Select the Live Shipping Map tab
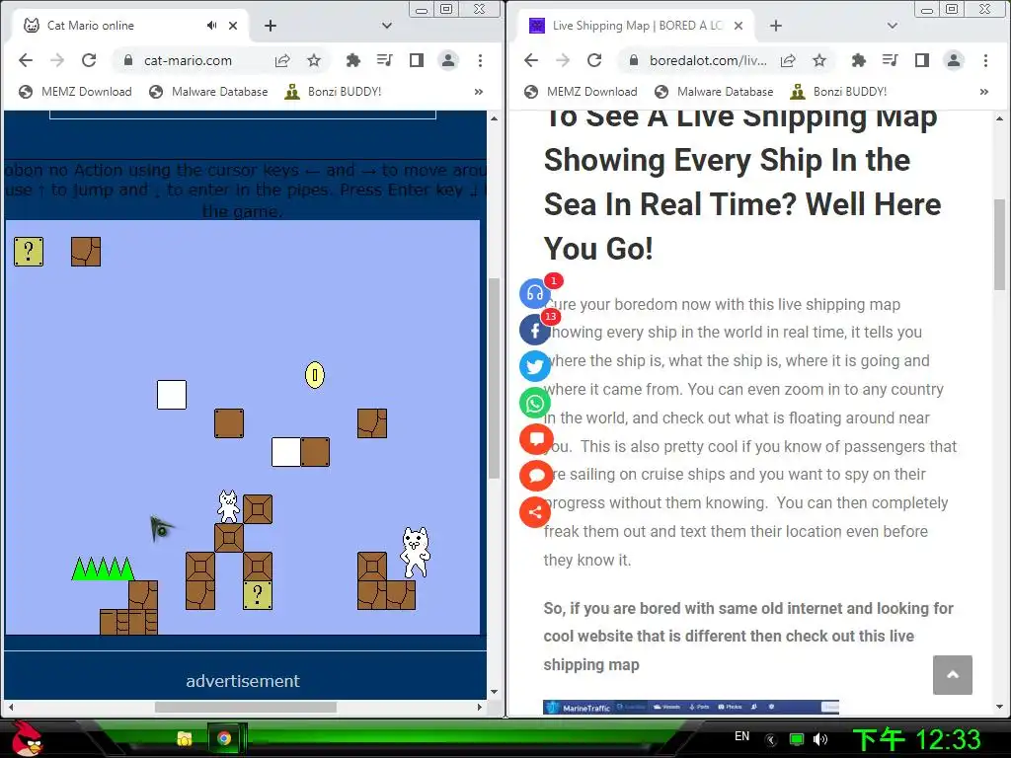This screenshot has height=758, width=1011. (x=635, y=26)
